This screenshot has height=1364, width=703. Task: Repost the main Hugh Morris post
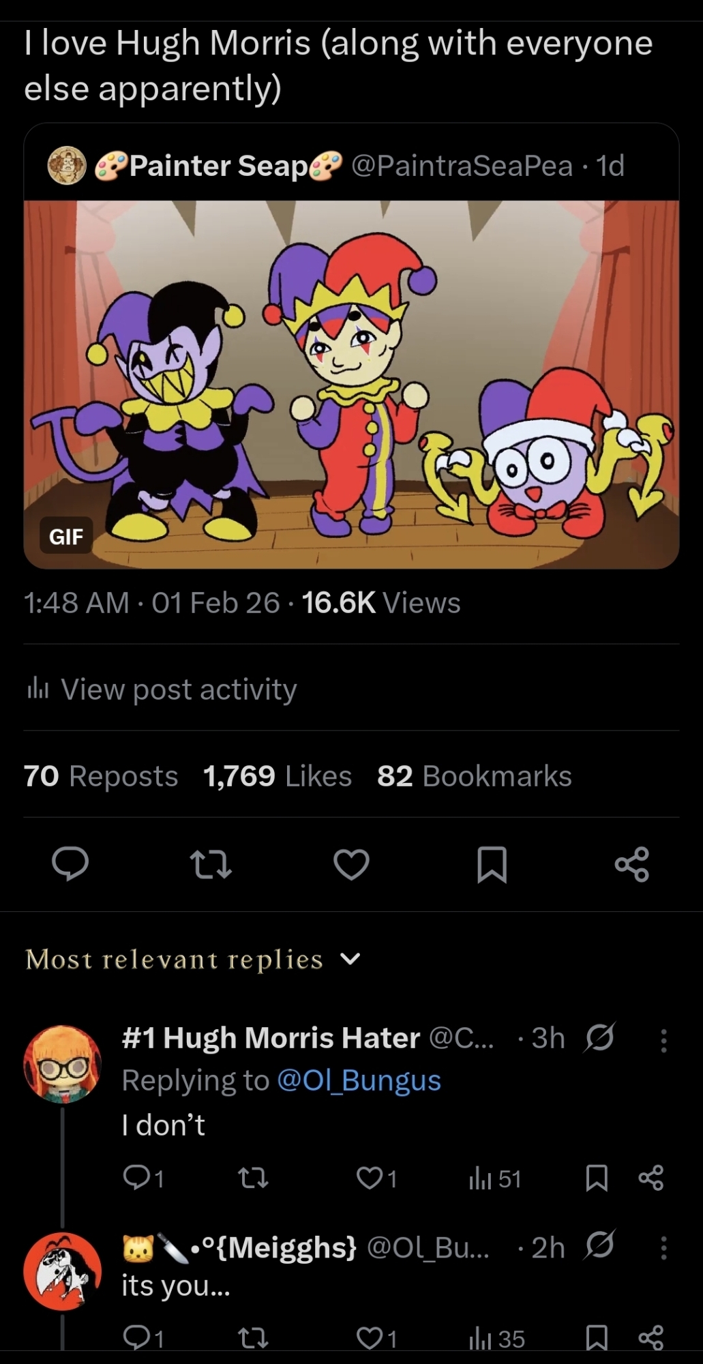point(210,864)
